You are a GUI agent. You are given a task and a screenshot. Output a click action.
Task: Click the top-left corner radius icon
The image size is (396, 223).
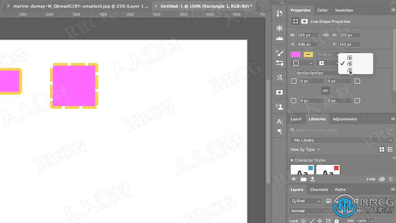[x=294, y=81]
